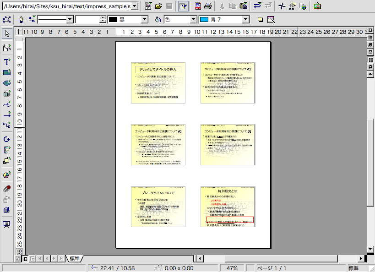Open the Alignment tool

pos(7,150)
